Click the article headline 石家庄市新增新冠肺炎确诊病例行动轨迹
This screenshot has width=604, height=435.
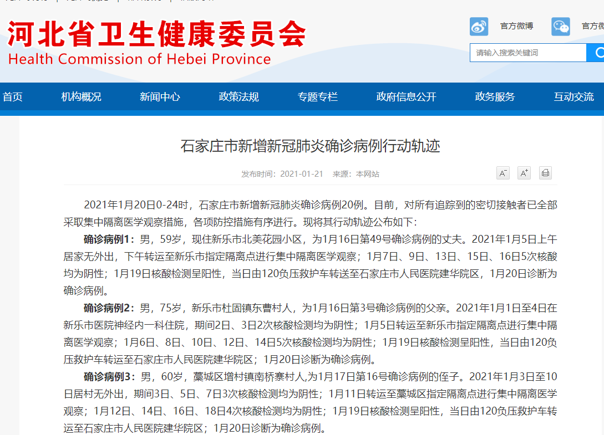(x=311, y=146)
